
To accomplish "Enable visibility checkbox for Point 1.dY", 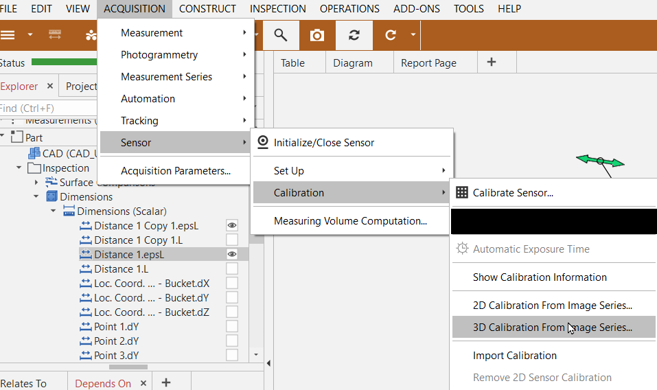I will [x=232, y=326].
